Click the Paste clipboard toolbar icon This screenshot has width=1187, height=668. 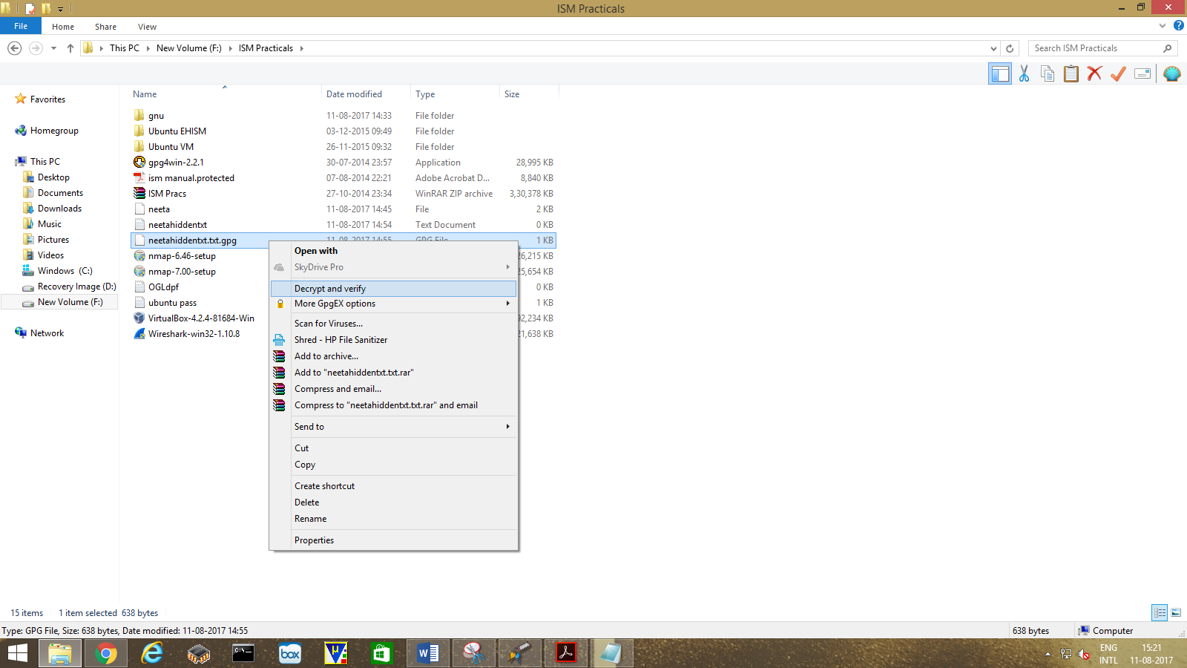click(x=1071, y=73)
